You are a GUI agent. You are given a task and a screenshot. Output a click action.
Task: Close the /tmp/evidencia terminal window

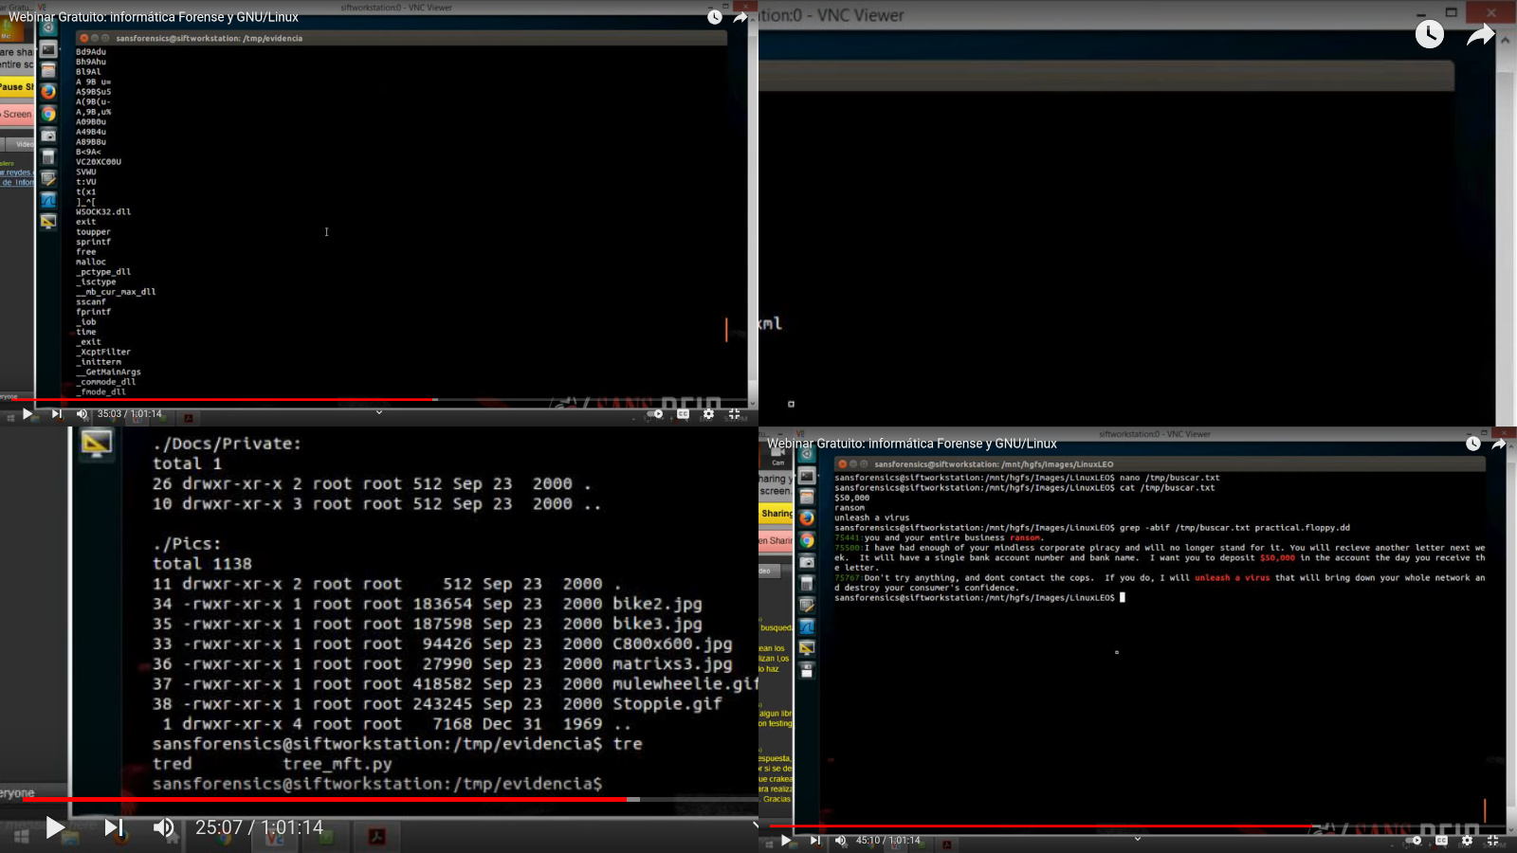(83, 38)
